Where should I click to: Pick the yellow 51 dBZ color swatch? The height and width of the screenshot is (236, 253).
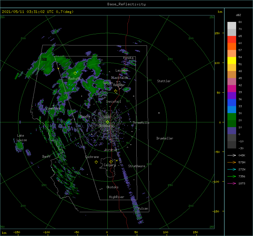coord(232,60)
